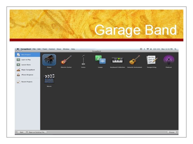Click the Choose button
The width and height of the screenshot is (193, 144).
[x=172, y=132]
